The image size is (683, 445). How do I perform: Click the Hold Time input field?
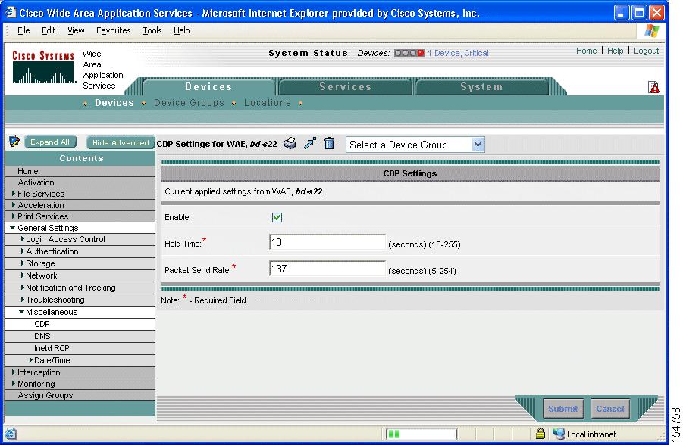tap(327, 242)
